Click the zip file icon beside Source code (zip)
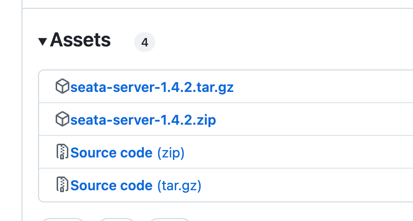Viewport: 413px width, 221px height. click(x=62, y=152)
